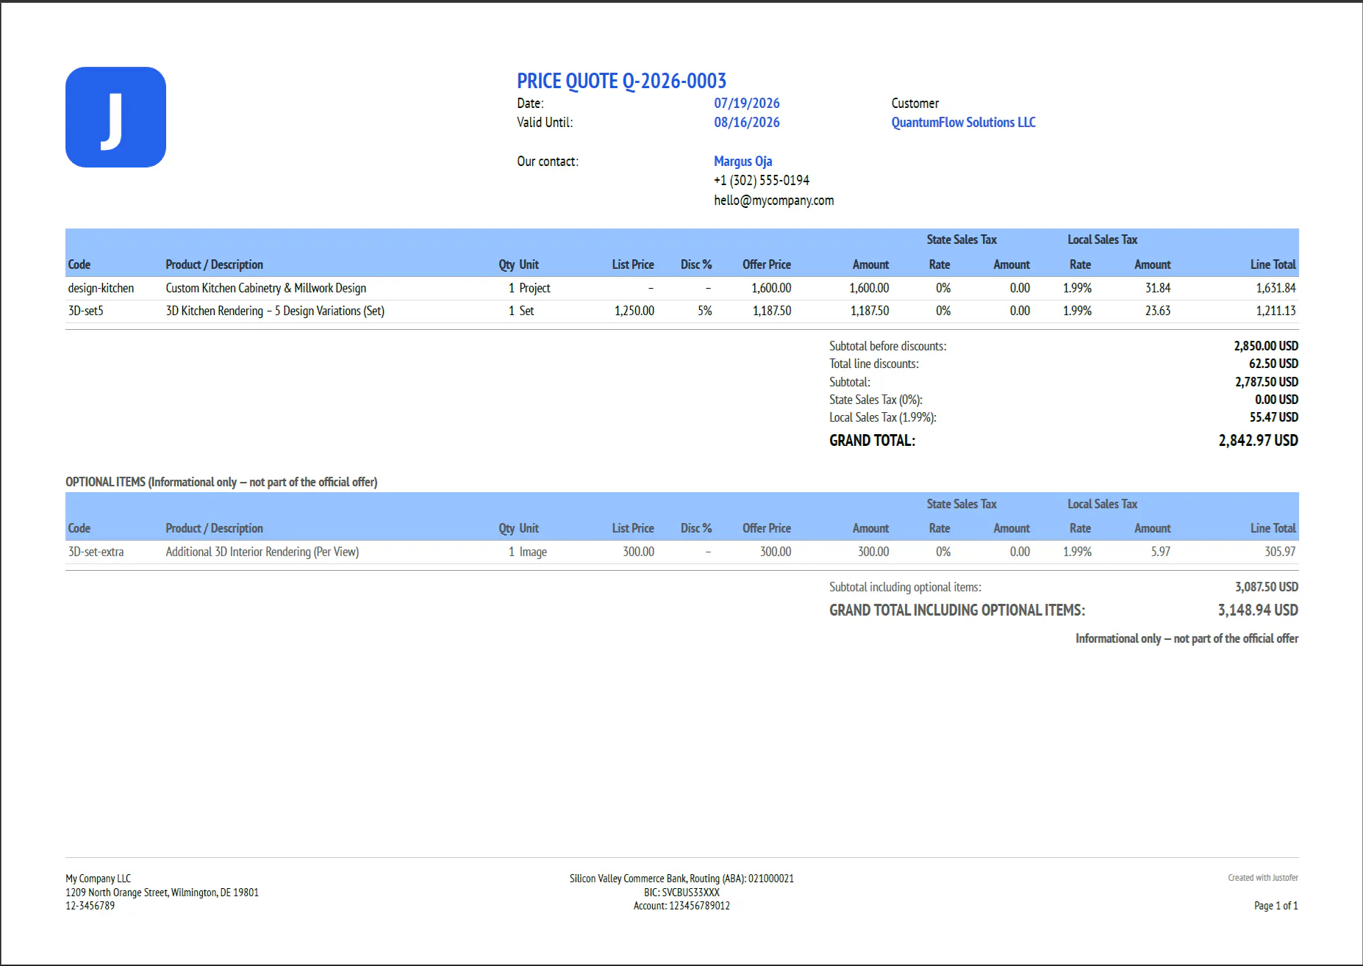The image size is (1363, 966).
Task: Click the blue J company logo
Action: click(x=115, y=117)
